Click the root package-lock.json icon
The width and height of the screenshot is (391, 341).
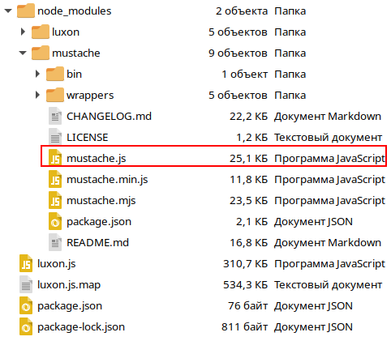tap(26, 326)
